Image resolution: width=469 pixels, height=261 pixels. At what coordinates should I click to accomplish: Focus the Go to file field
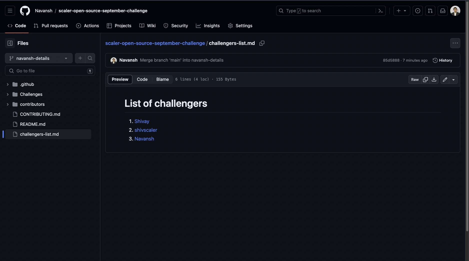click(x=50, y=71)
